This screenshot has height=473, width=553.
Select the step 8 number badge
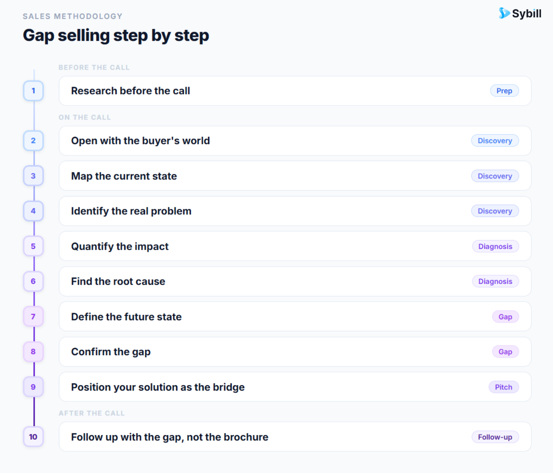[33, 352]
